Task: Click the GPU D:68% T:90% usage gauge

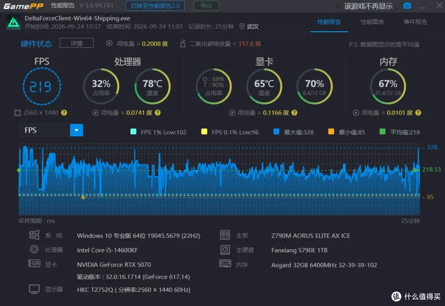Action: click(x=214, y=86)
